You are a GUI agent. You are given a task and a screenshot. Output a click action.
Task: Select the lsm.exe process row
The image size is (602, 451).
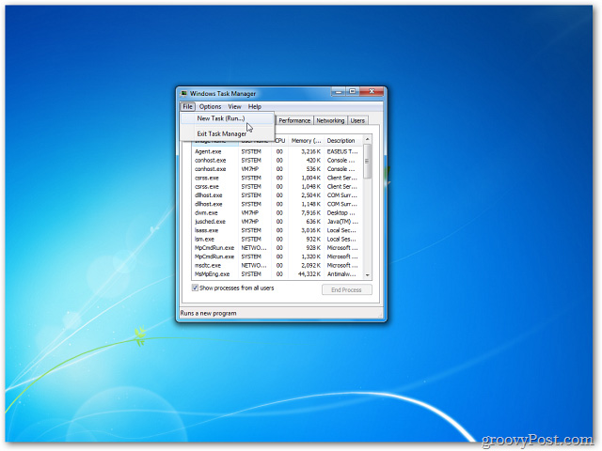(277, 240)
